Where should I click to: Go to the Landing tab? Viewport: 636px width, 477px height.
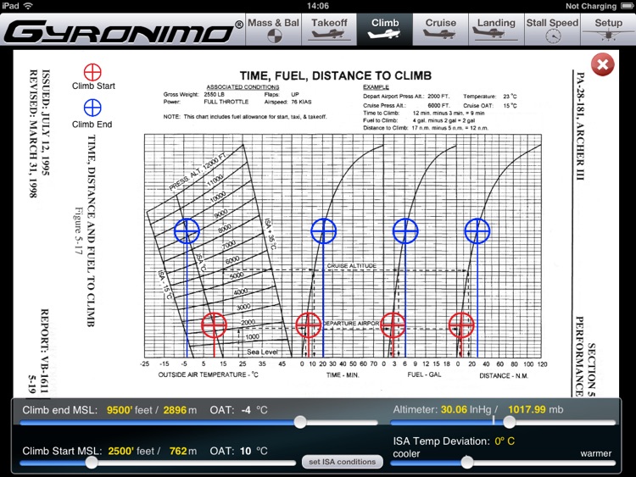(x=496, y=30)
